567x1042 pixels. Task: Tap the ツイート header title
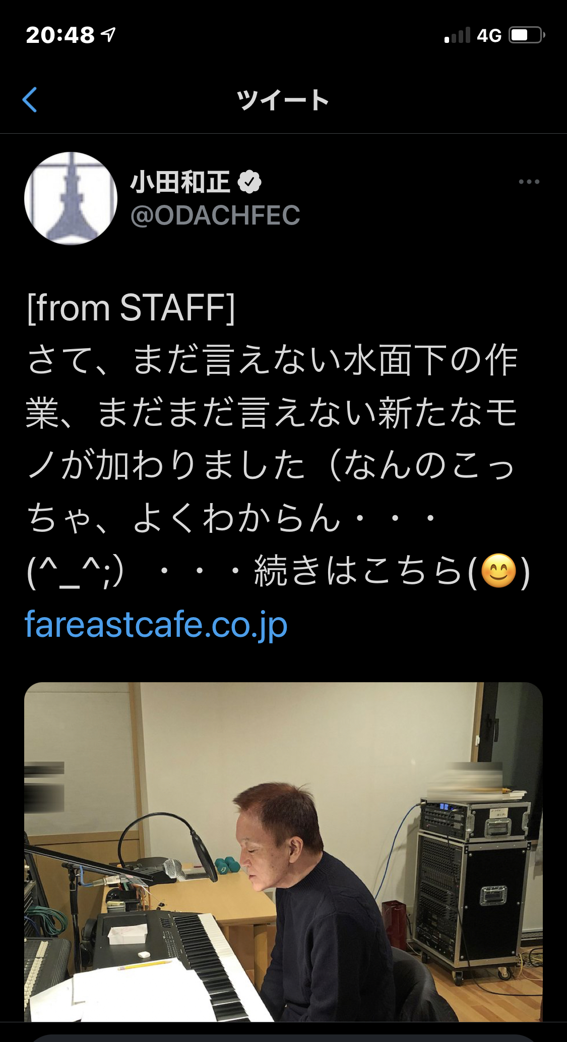point(283,100)
